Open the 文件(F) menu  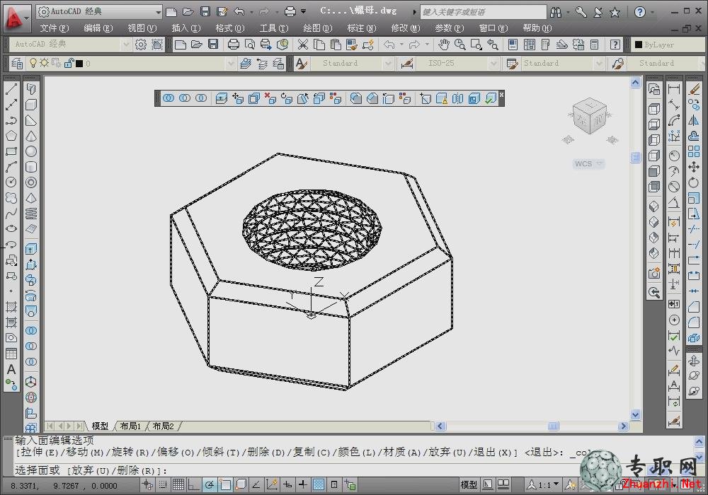pos(55,28)
